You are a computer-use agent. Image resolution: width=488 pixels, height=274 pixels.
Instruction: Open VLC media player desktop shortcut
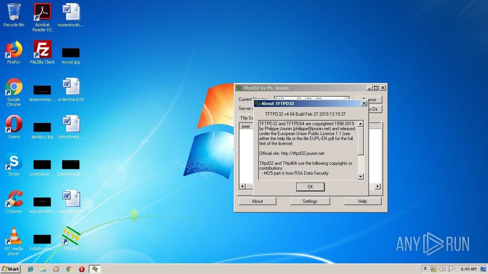pos(14,241)
